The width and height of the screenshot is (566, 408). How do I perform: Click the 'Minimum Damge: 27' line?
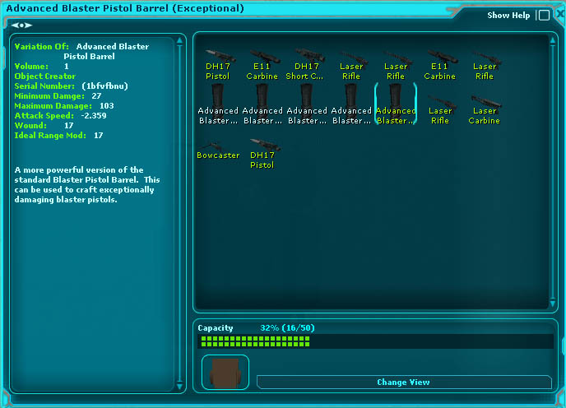[58, 96]
